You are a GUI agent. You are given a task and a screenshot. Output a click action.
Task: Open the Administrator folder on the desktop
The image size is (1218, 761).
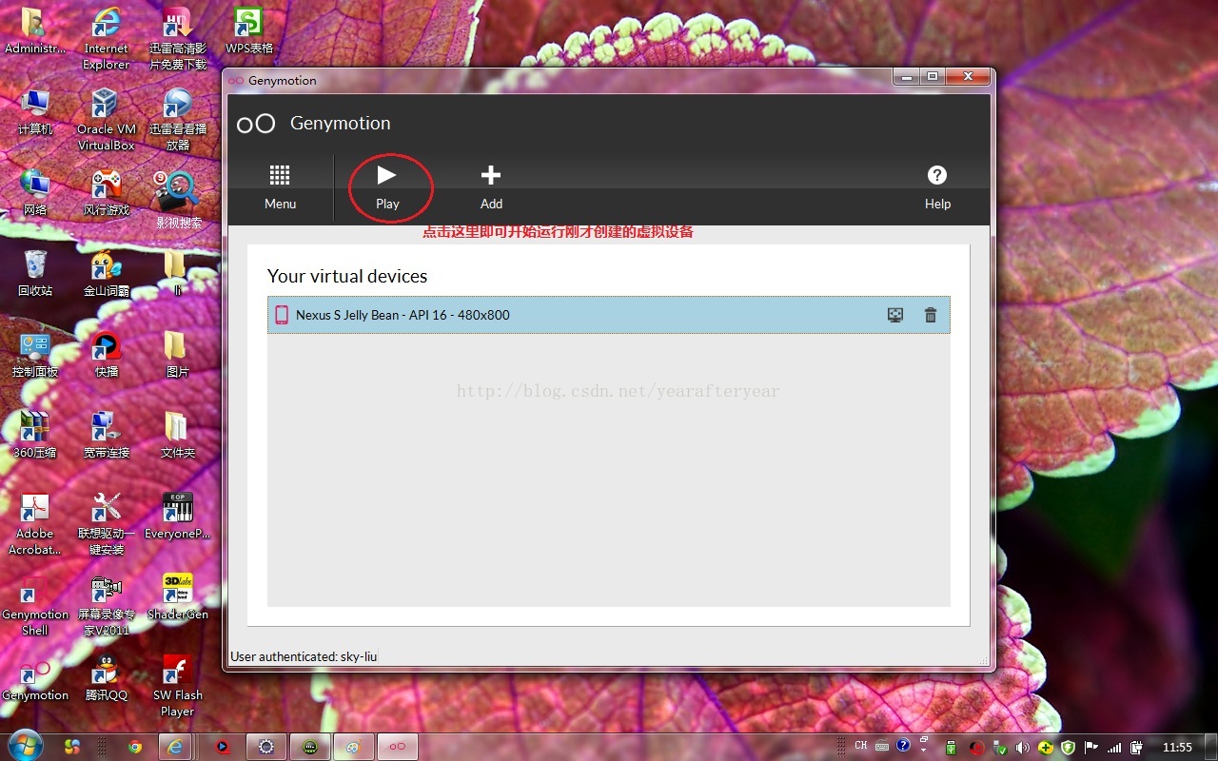(35, 31)
